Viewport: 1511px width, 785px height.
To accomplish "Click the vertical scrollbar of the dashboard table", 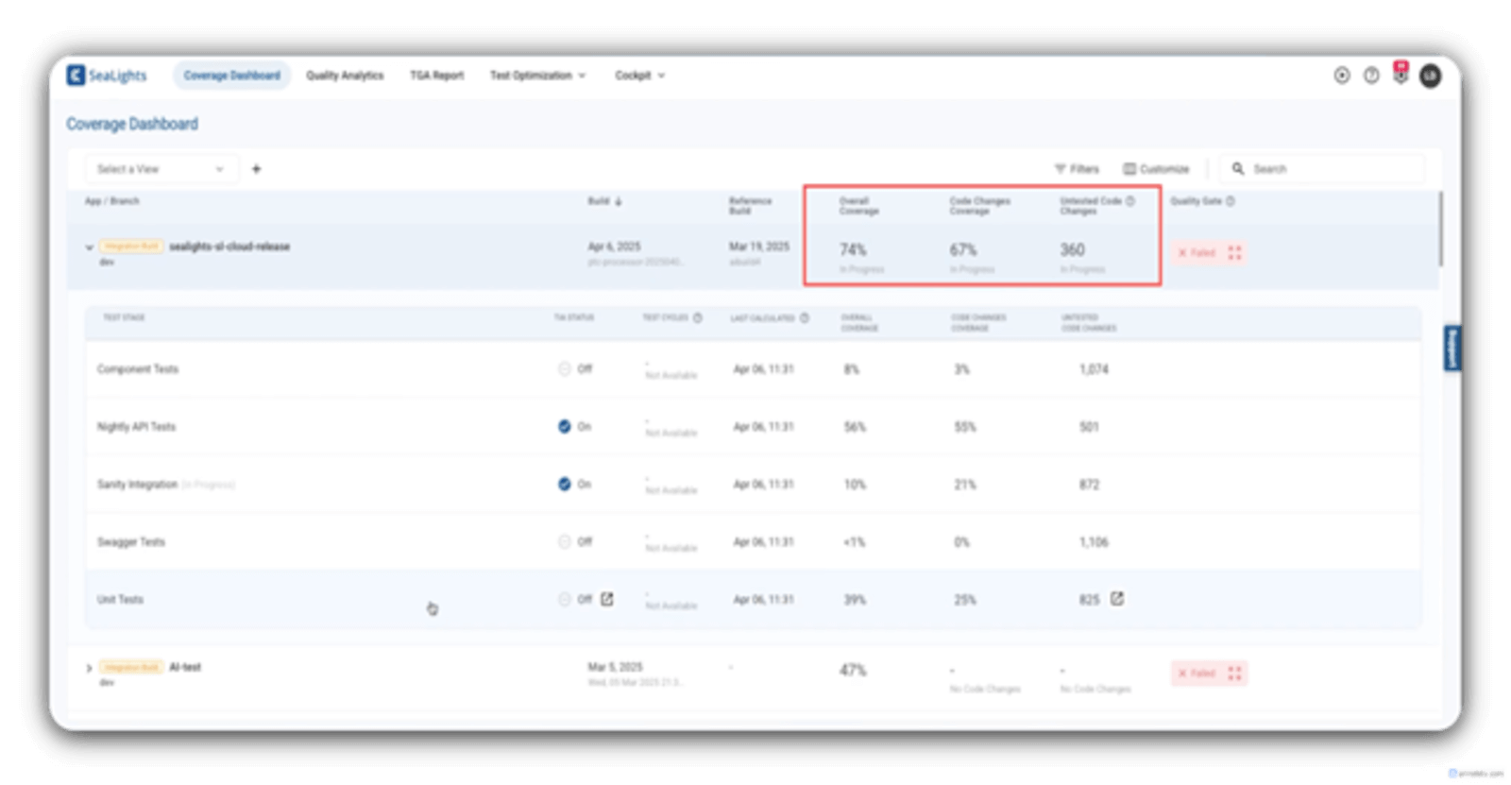I will tap(1440, 229).
